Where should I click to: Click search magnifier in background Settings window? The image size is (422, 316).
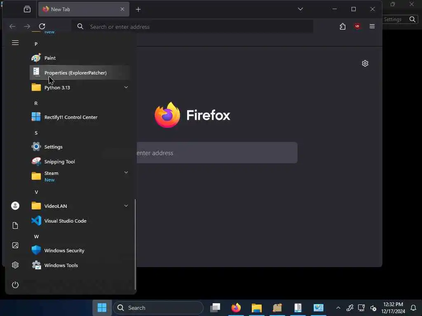coord(412,19)
